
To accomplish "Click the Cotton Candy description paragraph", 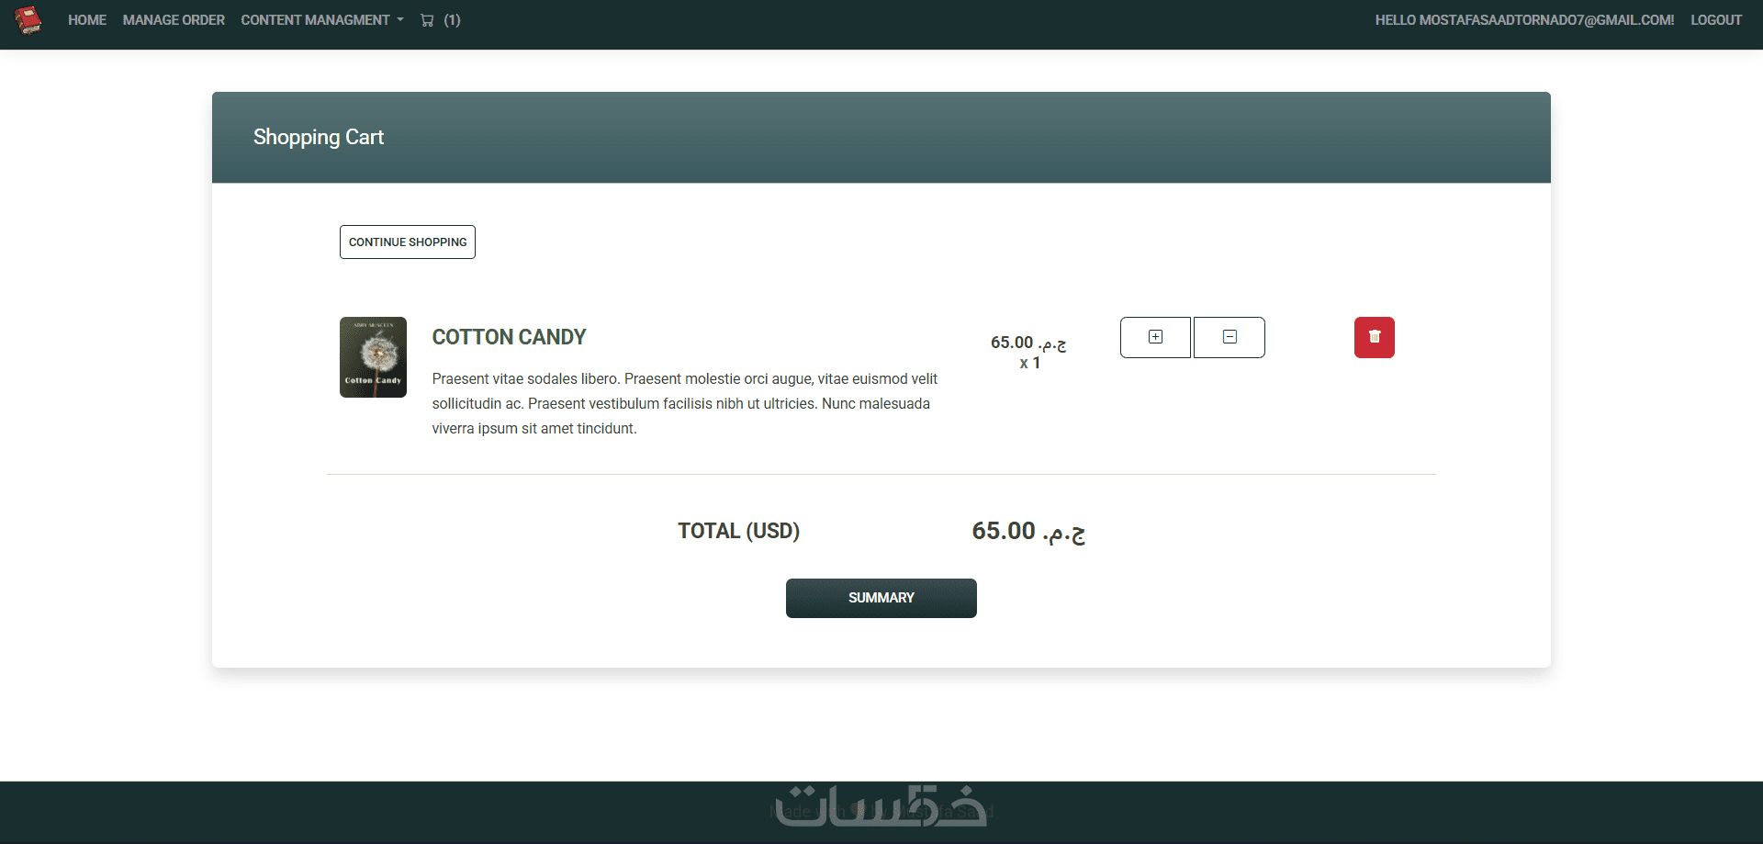I will pos(685,403).
